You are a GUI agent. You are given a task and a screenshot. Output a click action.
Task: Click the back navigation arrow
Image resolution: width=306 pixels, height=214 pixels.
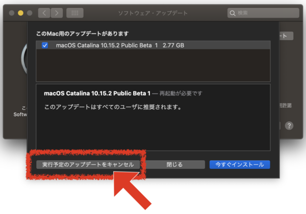44,13
